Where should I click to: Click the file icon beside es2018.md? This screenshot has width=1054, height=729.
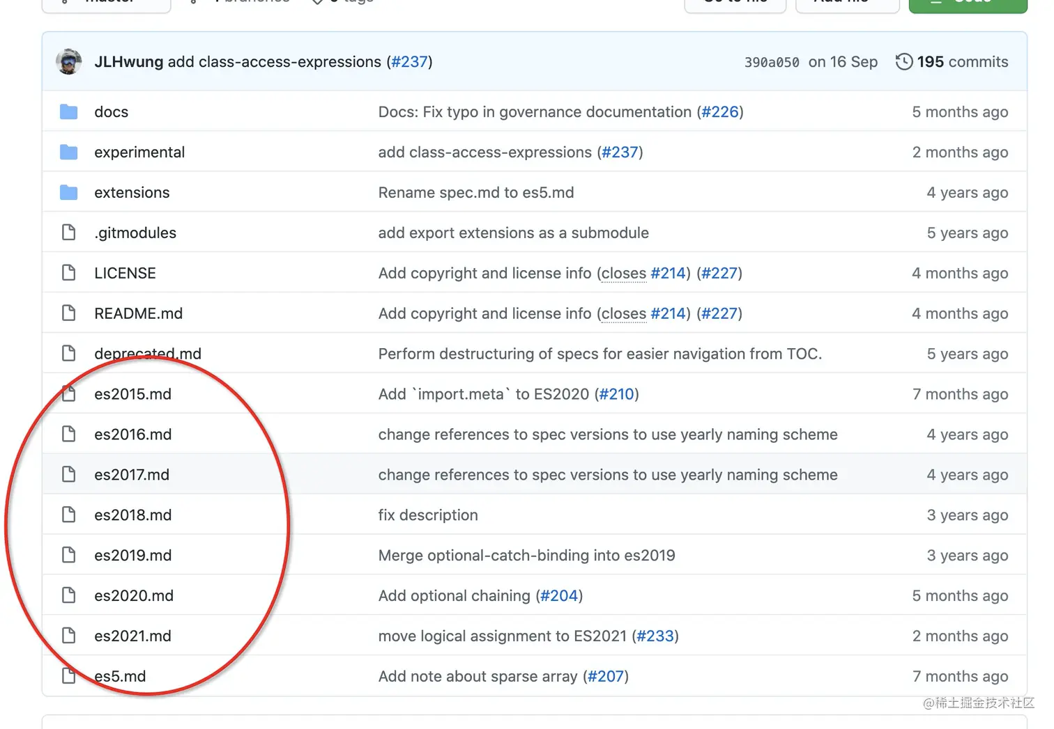68,515
